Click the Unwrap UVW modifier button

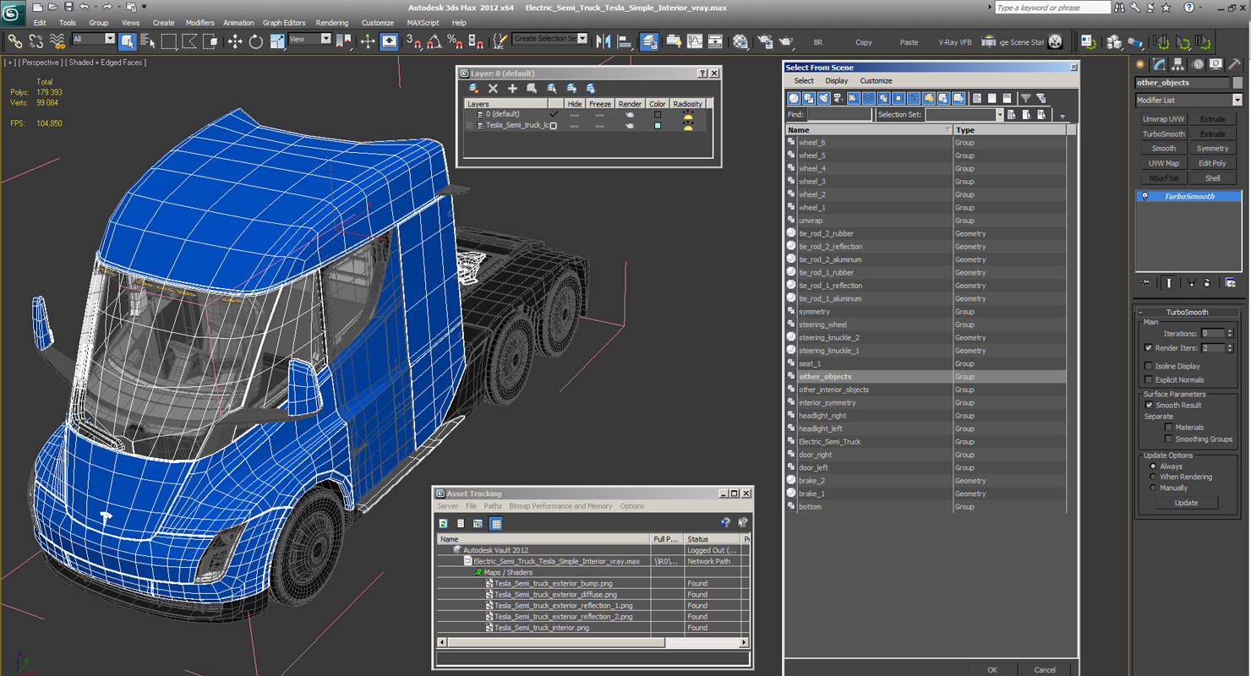(1164, 119)
